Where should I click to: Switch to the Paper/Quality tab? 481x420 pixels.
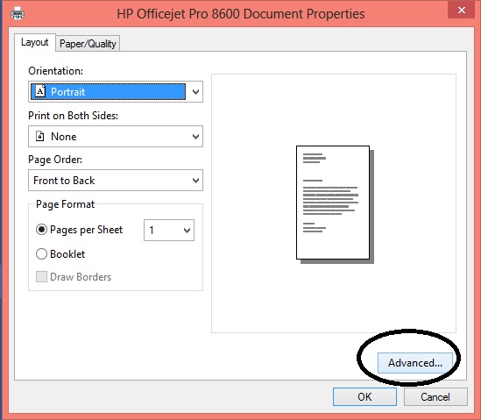point(88,43)
